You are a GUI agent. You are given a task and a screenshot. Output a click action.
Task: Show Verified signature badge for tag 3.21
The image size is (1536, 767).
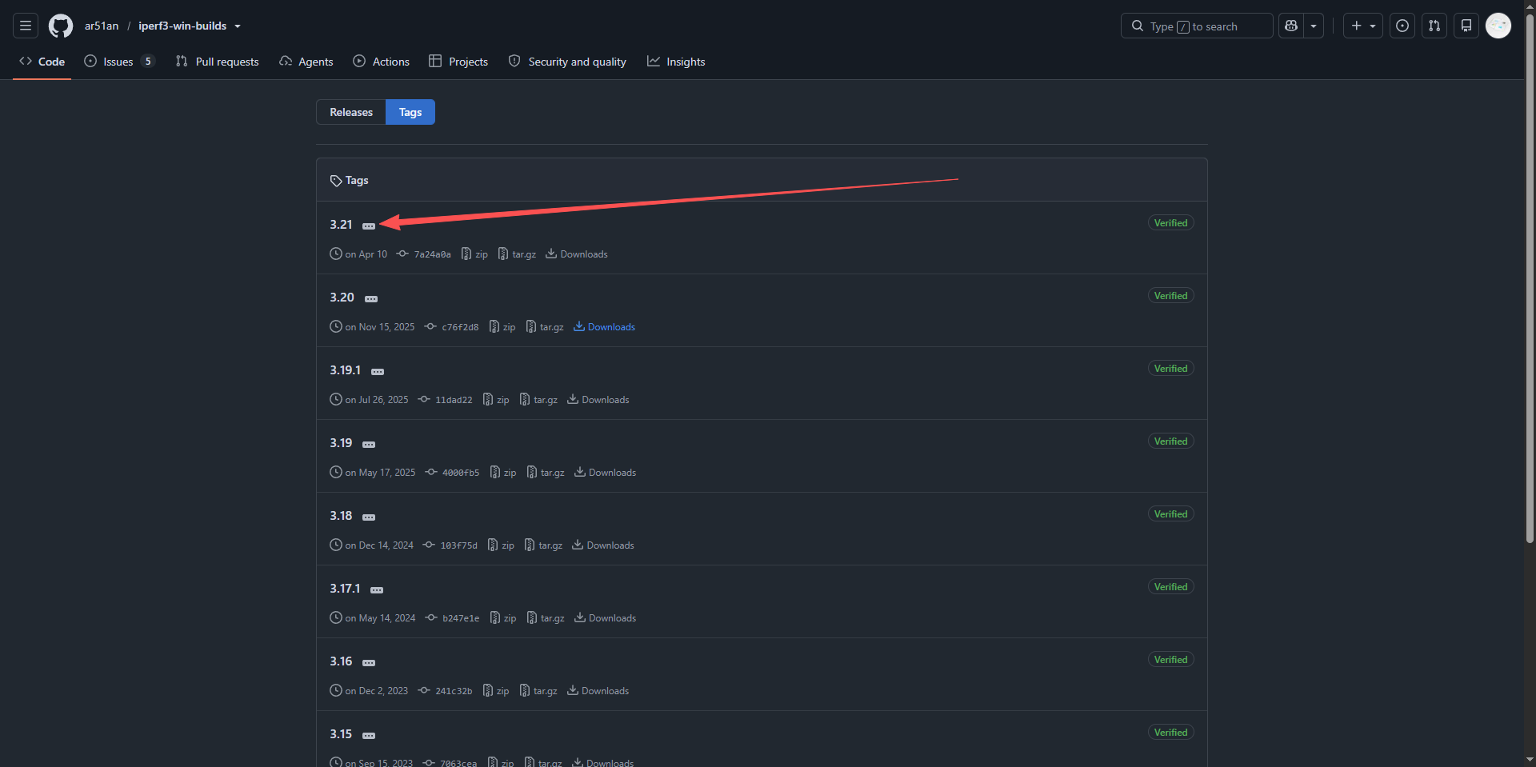(1170, 223)
